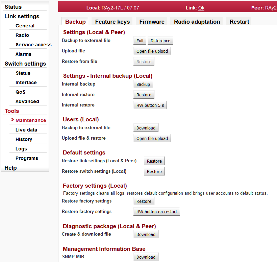
Task: Click the Full backup button
Action: click(x=140, y=41)
